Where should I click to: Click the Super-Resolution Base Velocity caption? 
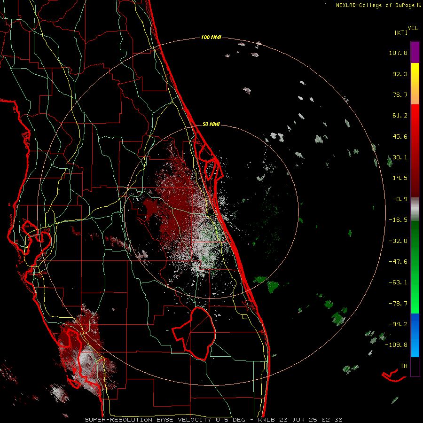[214, 420]
